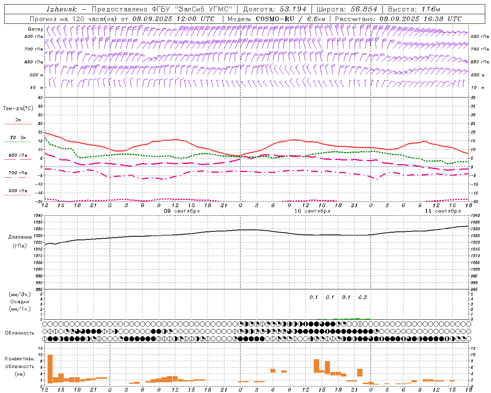This screenshot has width=491, height=393.
Task: Click the Осадки precipitation label
Action: tap(20, 302)
